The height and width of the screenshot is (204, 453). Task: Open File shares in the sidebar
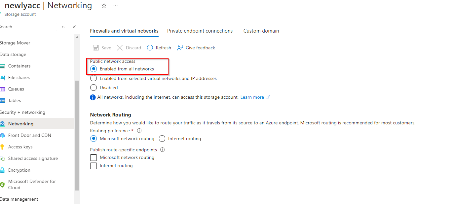click(19, 77)
